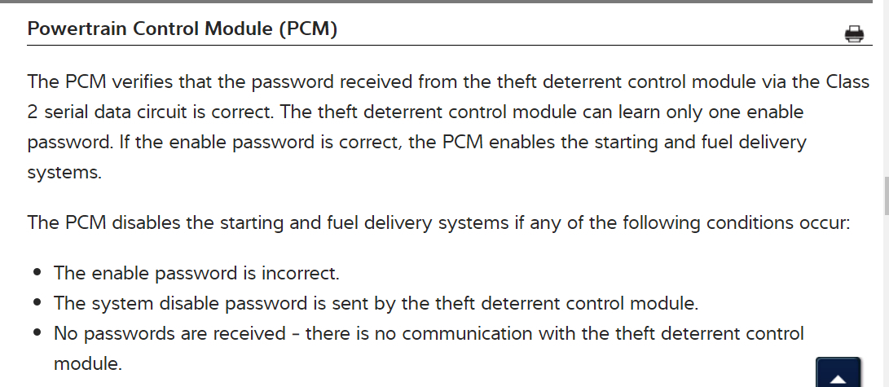
Task: Click the scrollbar track below the thumb
Action: pyautogui.click(x=886, y=293)
